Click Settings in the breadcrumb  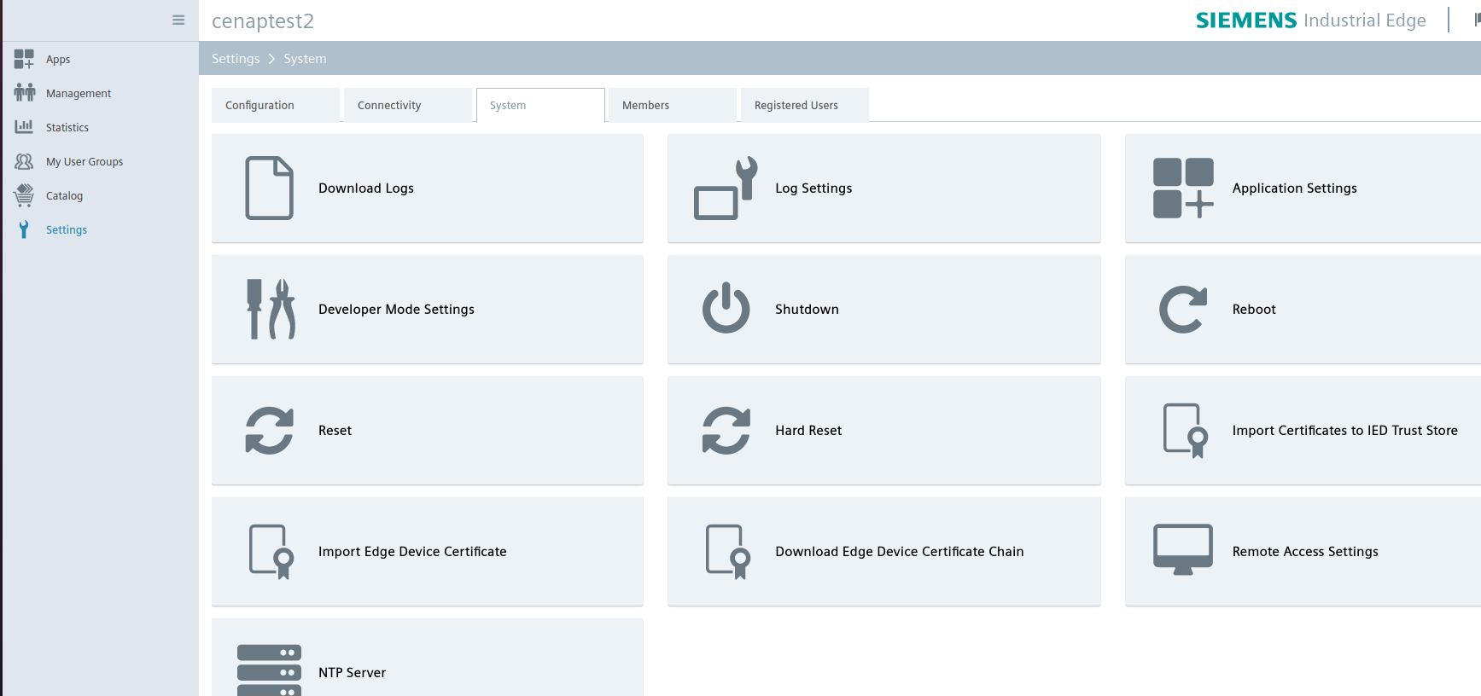point(236,59)
